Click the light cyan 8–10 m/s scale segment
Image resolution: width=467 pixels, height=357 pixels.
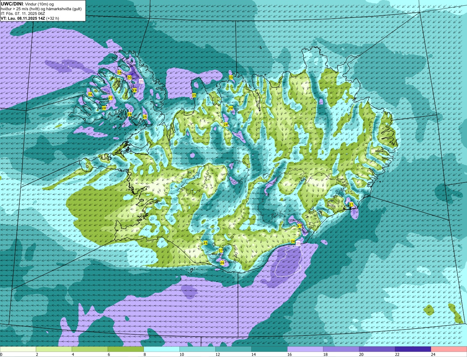[x=162, y=349]
